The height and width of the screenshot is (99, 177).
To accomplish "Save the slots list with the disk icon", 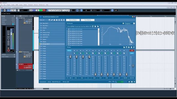I will tap(50, 20).
